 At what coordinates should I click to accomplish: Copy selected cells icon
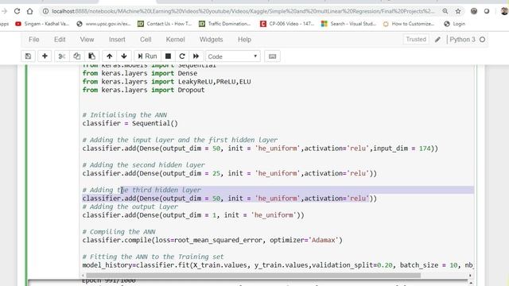pos(76,56)
